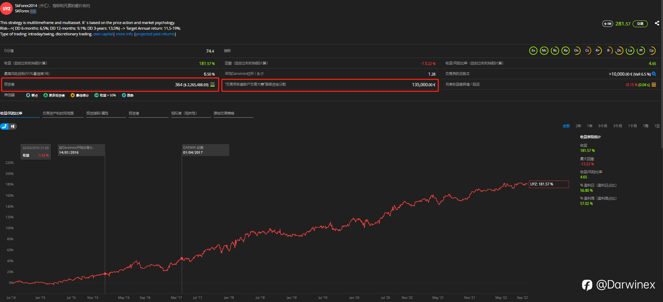Screen dimensions: 663x302
Task: Open the Dc duration consistency indicator
Action: [619, 51]
